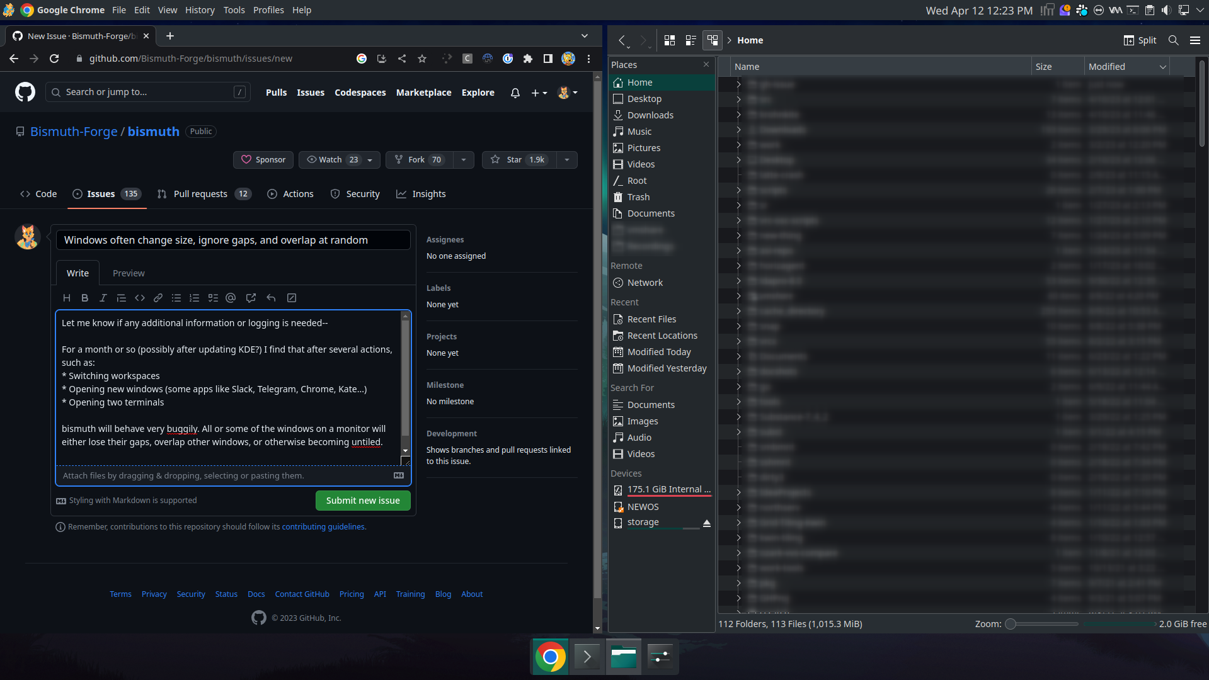
Task: Mention a user with @ icon
Action: tap(231, 298)
